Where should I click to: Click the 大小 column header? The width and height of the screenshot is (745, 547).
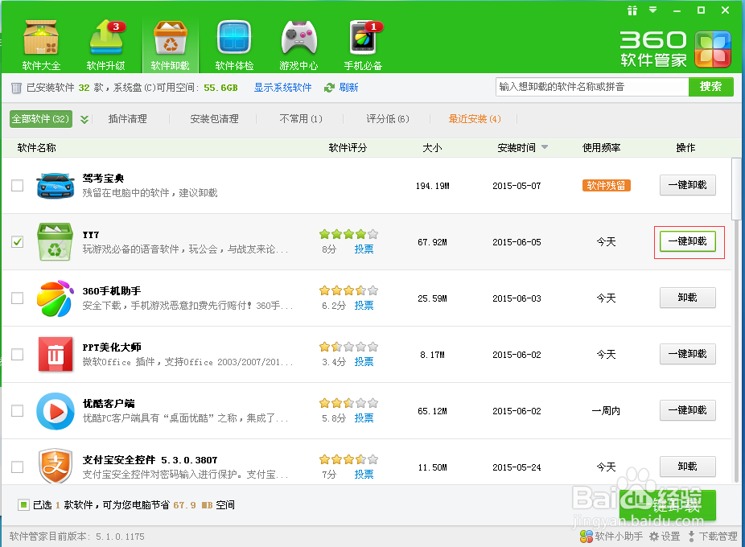coord(432,148)
